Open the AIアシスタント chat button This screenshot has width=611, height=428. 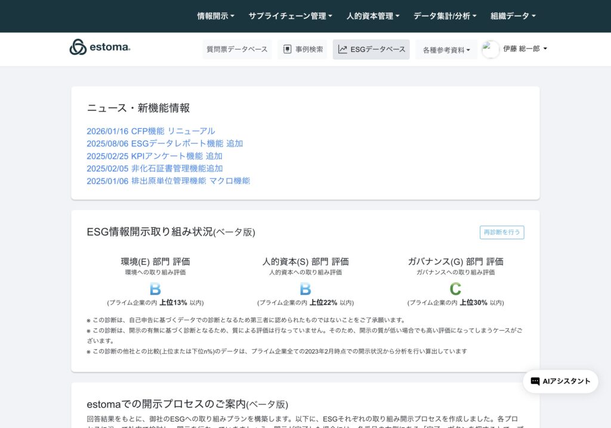560,381
